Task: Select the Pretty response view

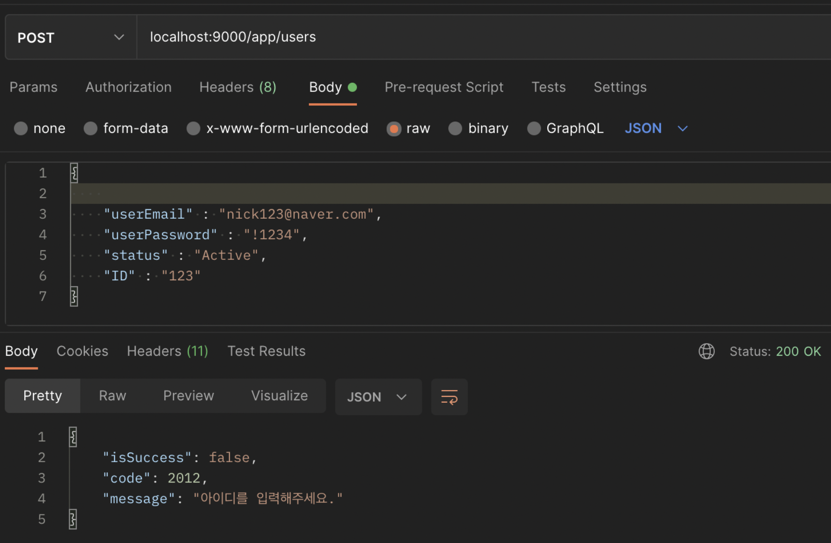Action: [43, 396]
